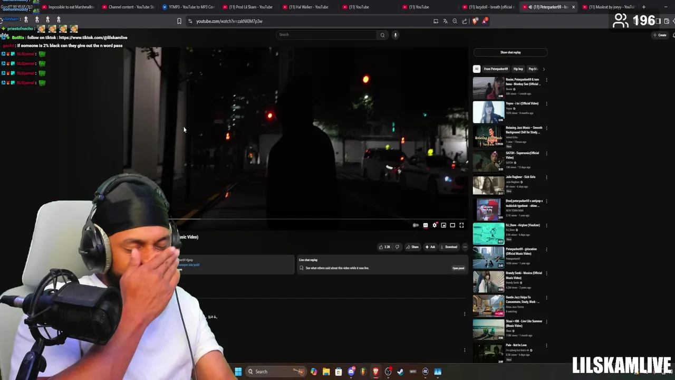This screenshot has width=675, height=380.
Task: Start voice search with the microphone icon
Action: point(395,35)
